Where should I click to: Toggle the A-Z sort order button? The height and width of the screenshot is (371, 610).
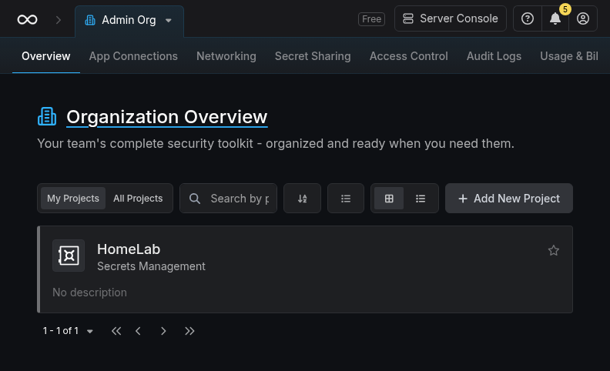pyautogui.click(x=302, y=199)
